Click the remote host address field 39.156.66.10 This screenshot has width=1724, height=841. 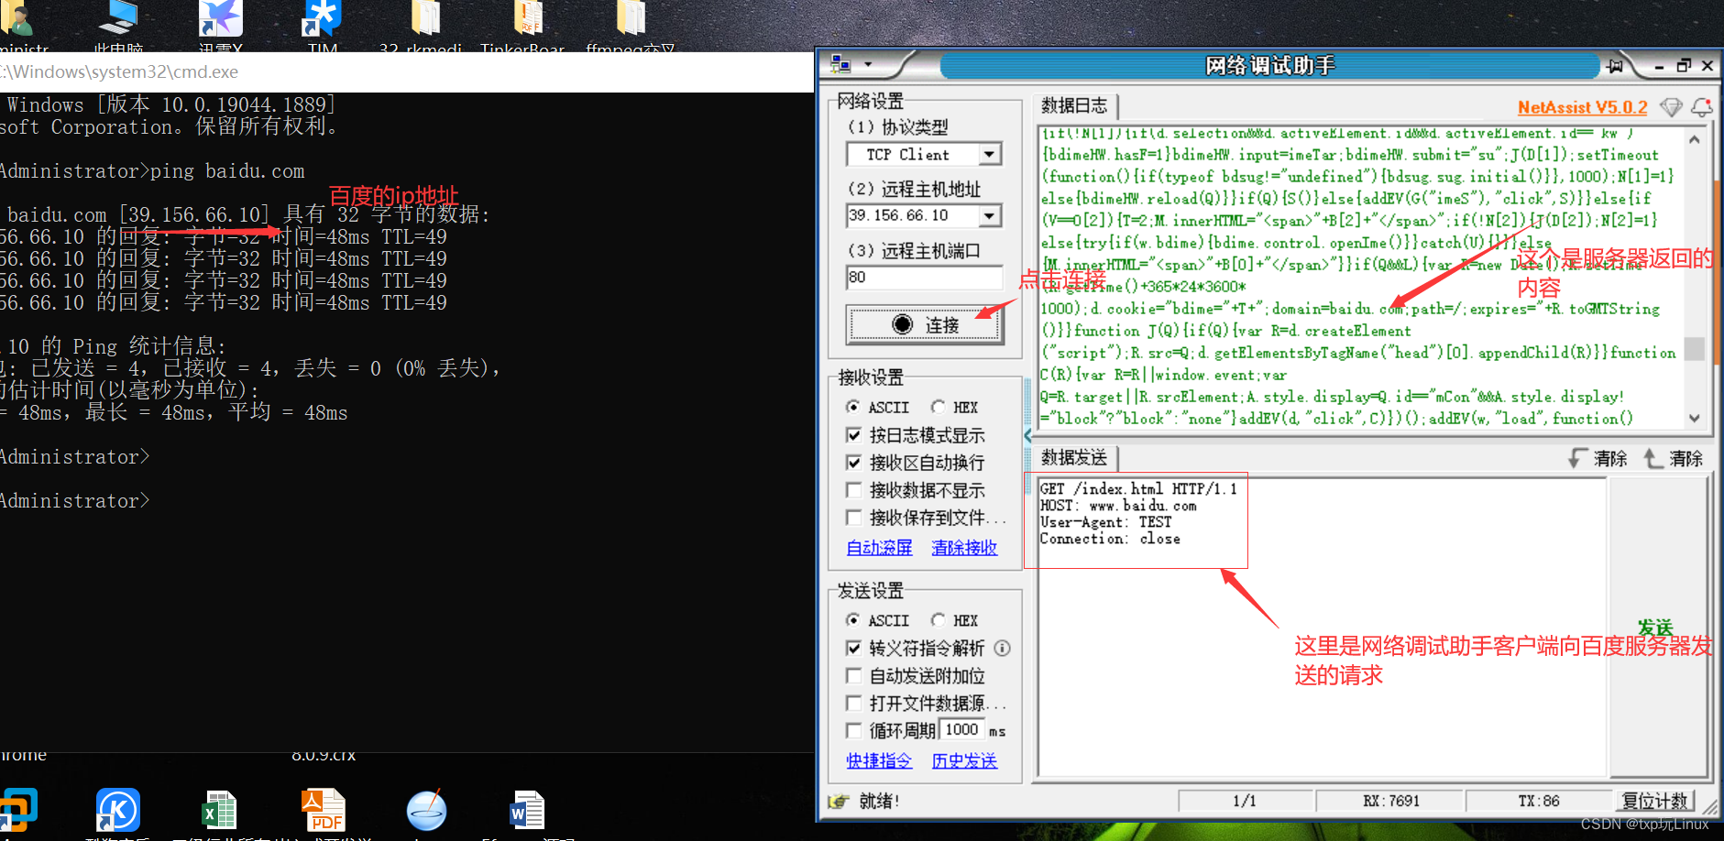(912, 215)
